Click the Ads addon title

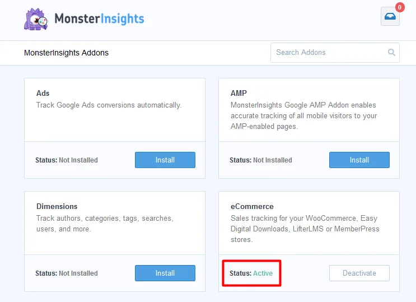click(x=43, y=93)
